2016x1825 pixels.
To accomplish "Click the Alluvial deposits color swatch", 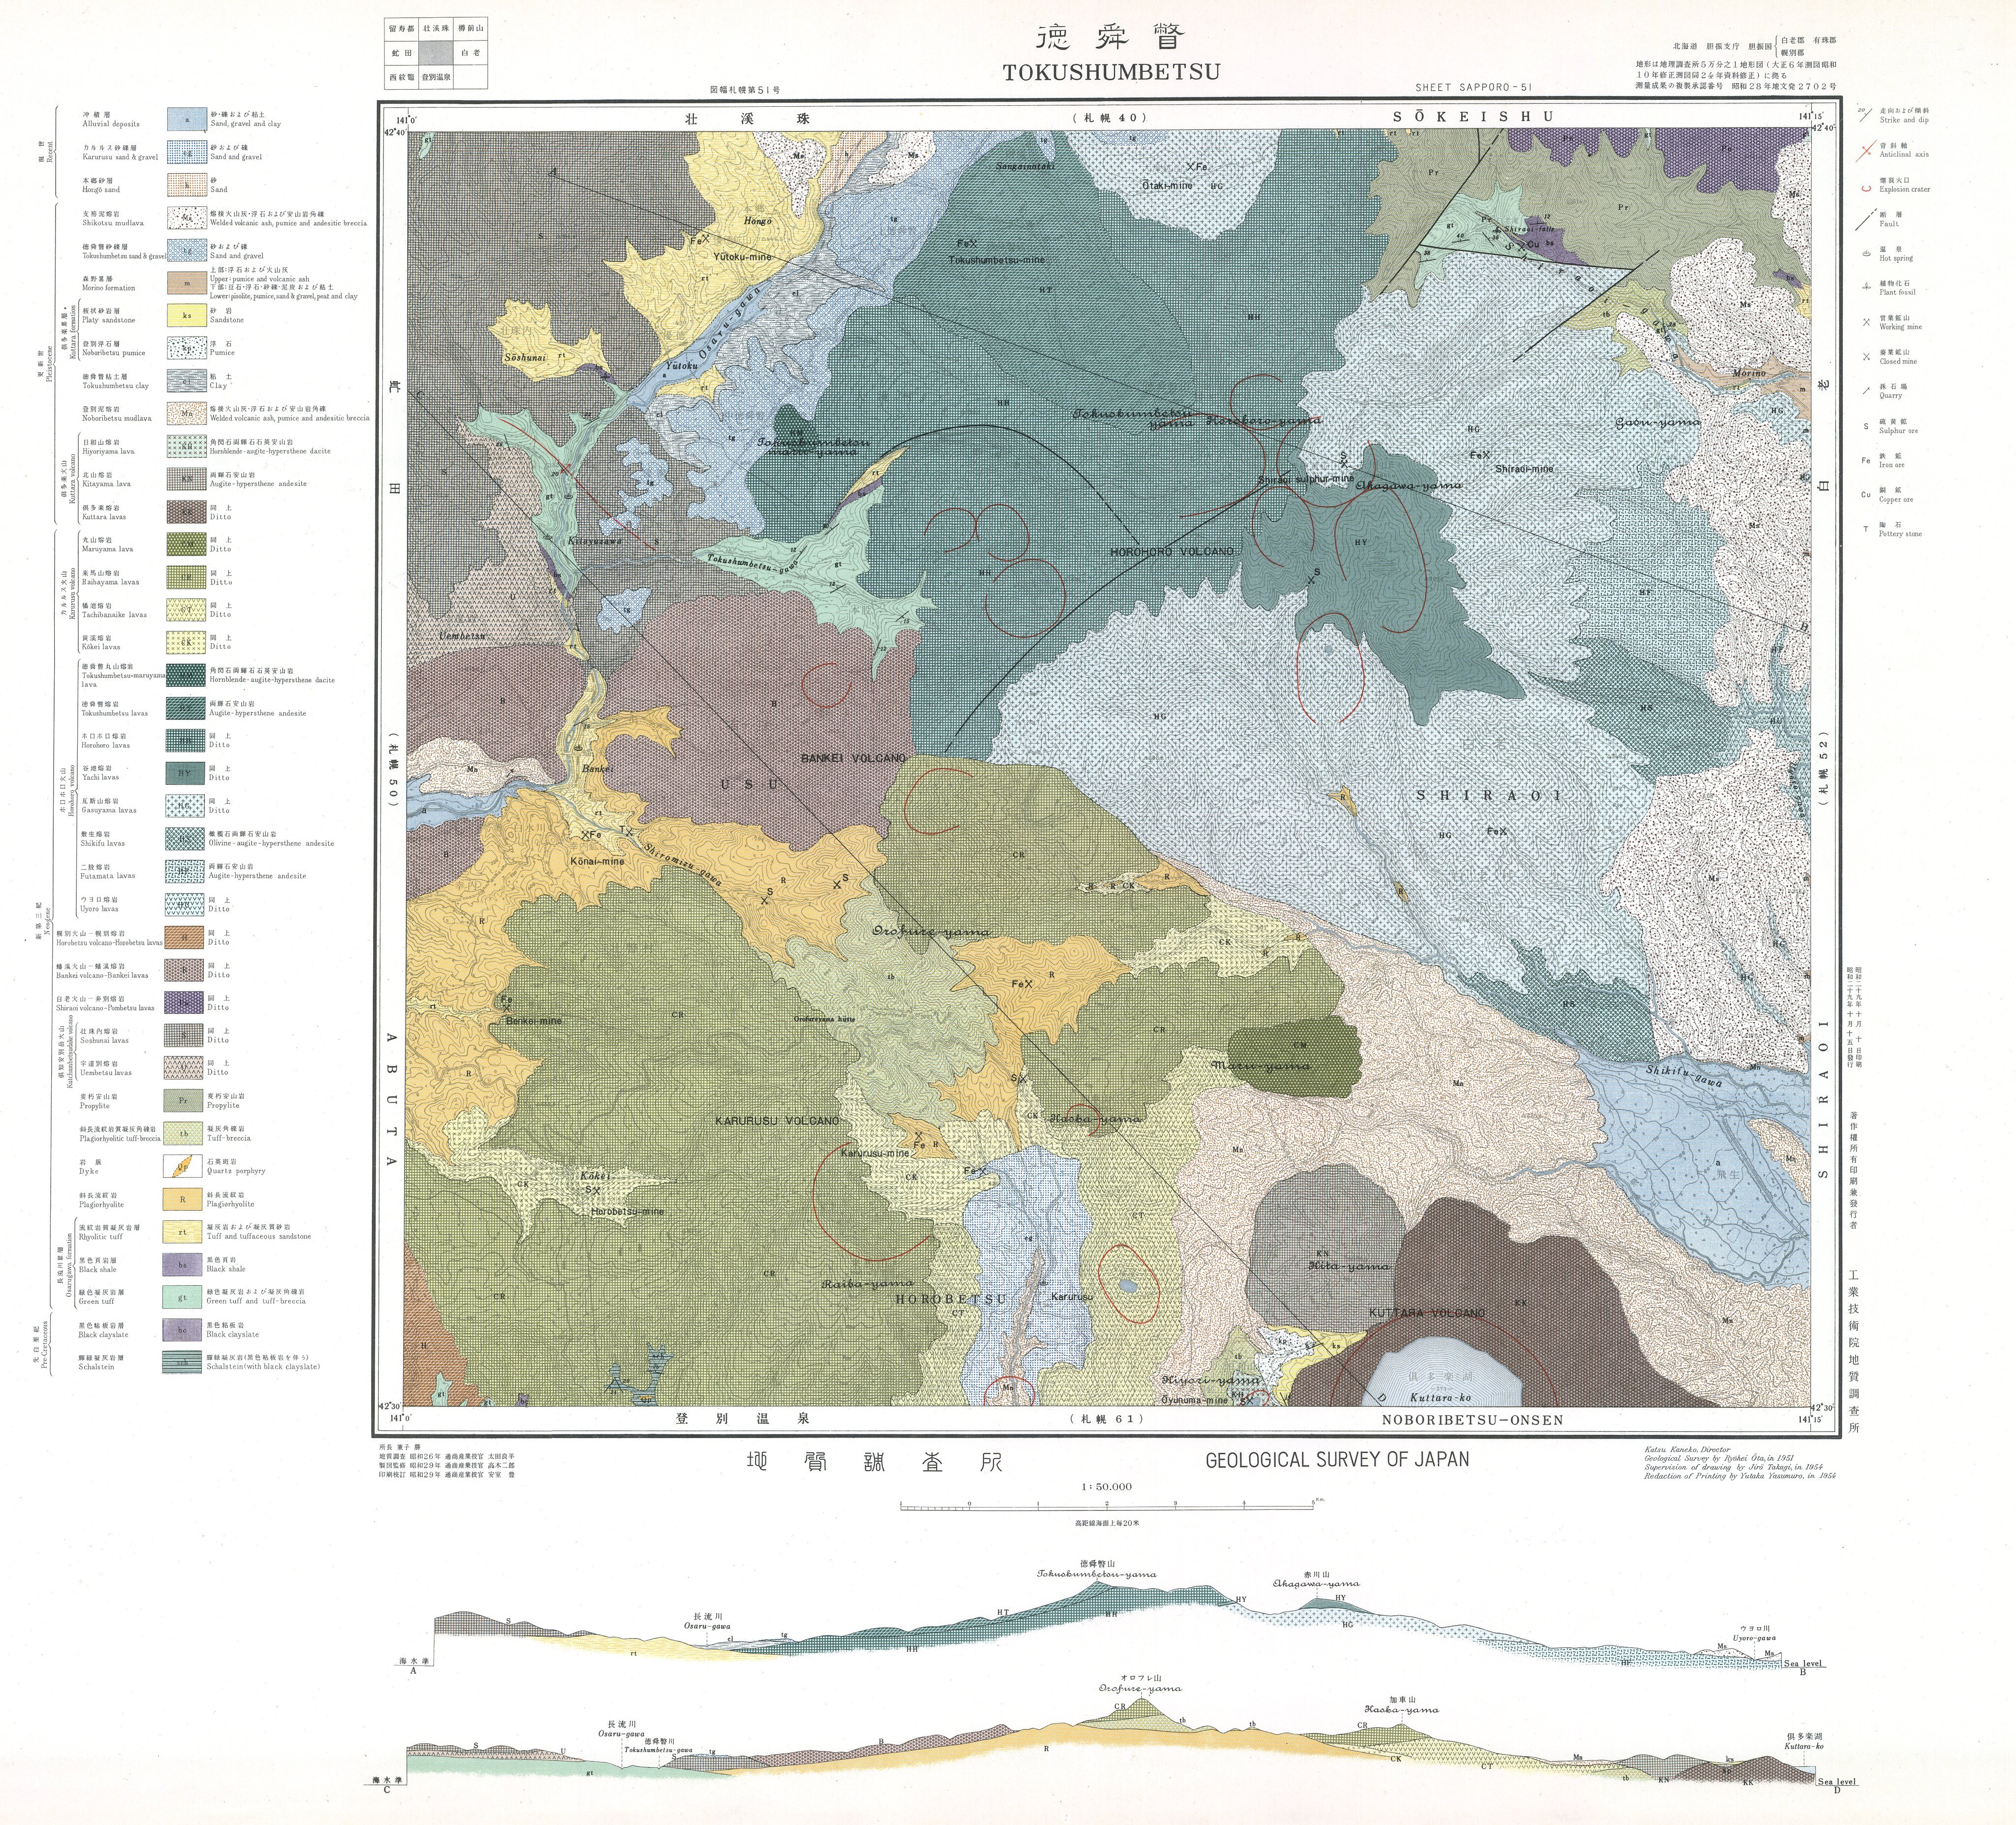I will (x=186, y=121).
